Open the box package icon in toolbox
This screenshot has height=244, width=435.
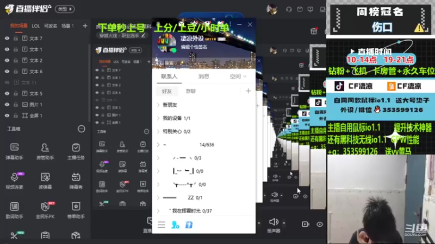(x=76, y=235)
